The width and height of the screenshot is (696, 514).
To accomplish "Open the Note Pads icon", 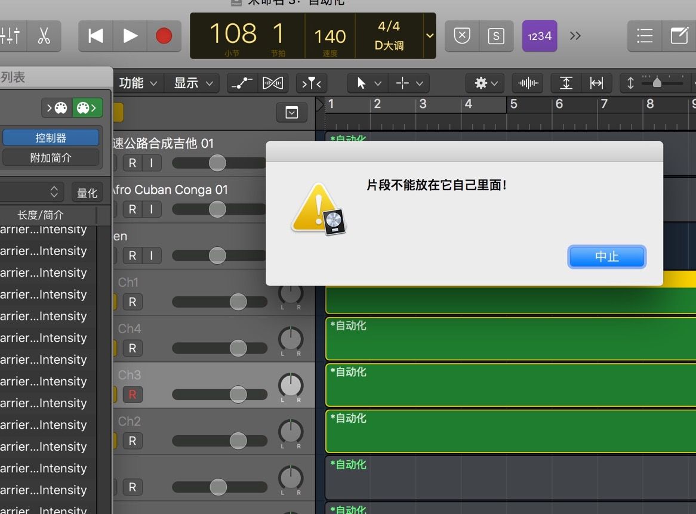I will [x=679, y=36].
